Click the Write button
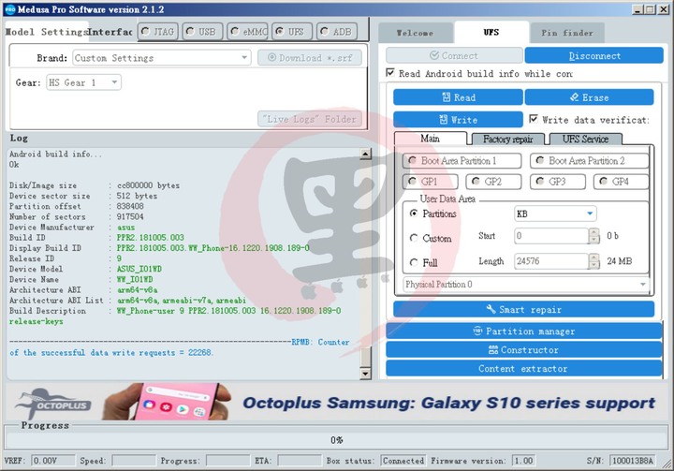The height and width of the screenshot is (471, 674). 458,120
